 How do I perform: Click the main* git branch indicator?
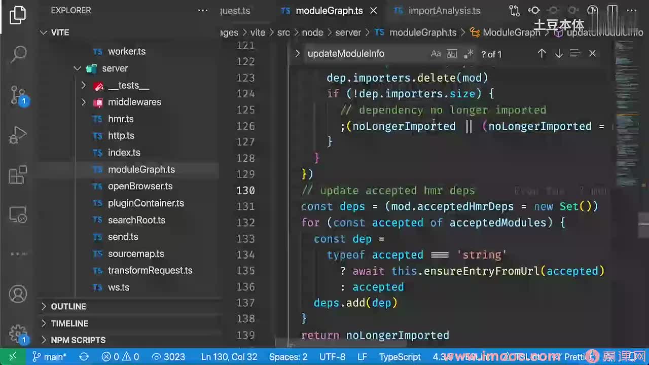(x=49, y=357)
